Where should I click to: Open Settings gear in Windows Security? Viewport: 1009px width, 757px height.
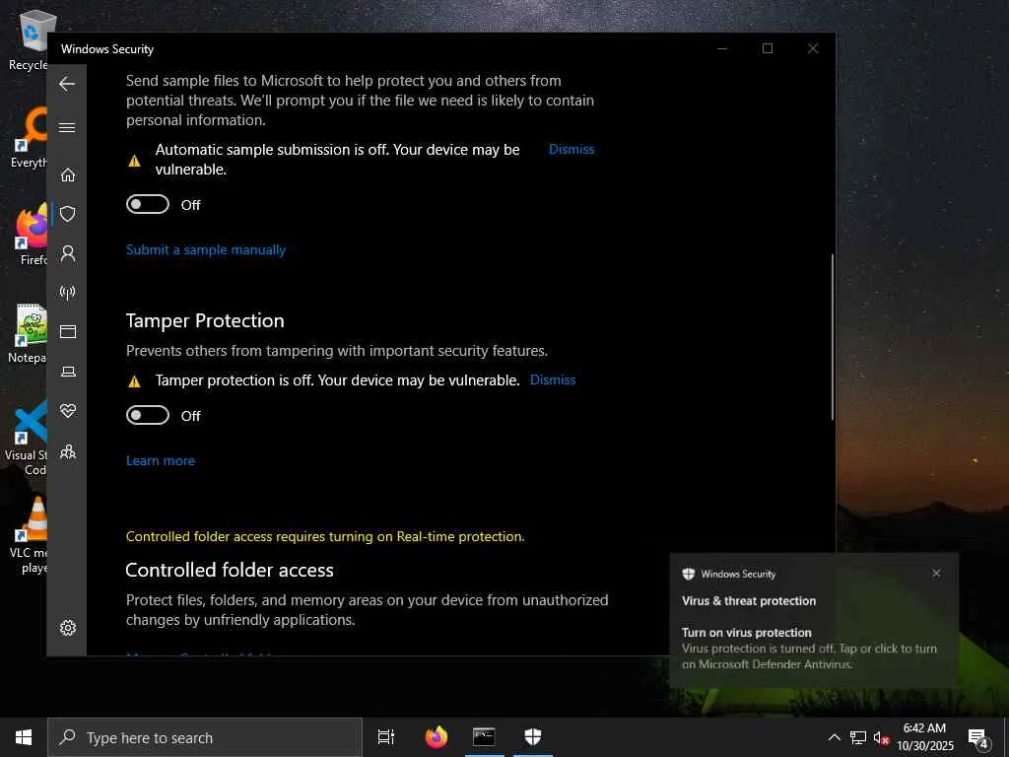click(x=68, y=628)
